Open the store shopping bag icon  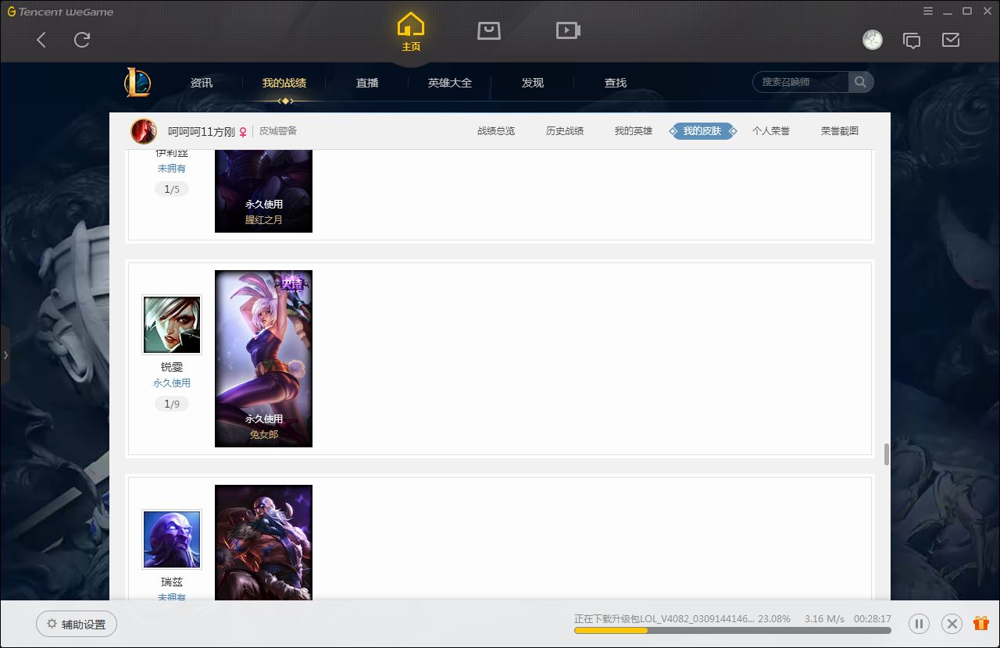[489, 30]
